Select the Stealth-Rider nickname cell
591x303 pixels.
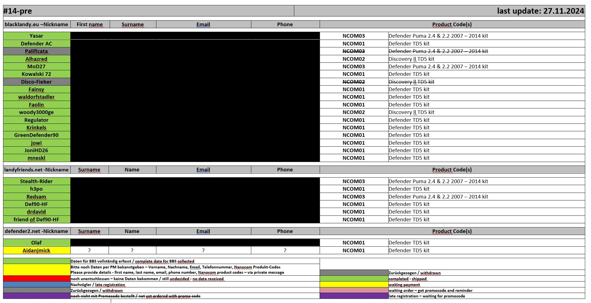[36, 181]
